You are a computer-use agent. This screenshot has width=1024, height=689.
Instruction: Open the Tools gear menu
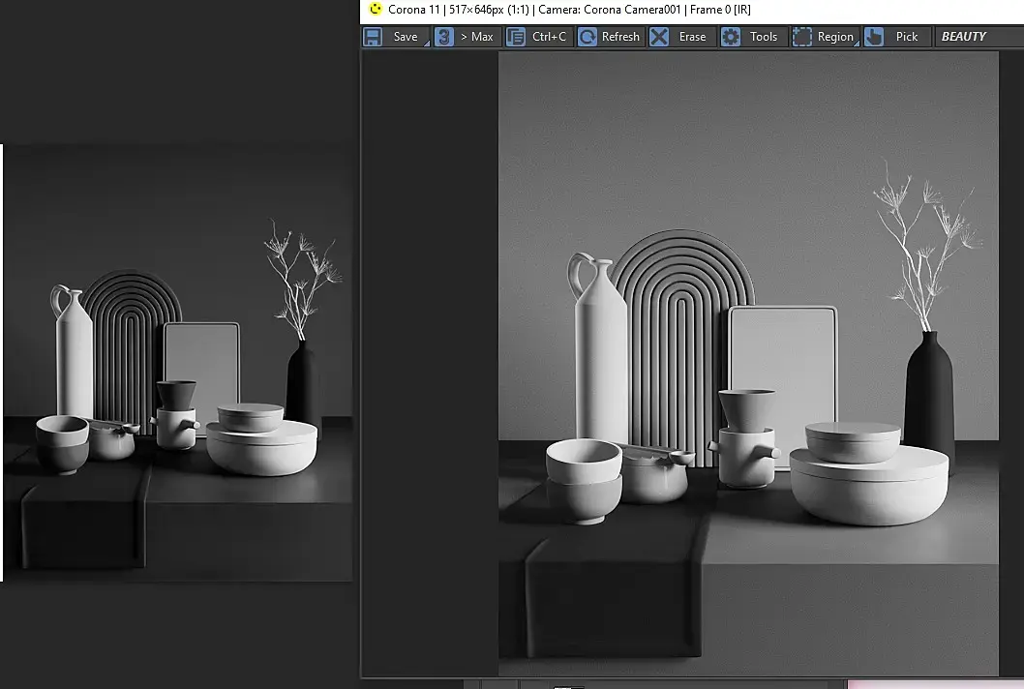click(752, 37)
